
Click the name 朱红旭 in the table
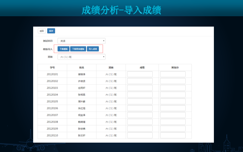coord(82,108)
